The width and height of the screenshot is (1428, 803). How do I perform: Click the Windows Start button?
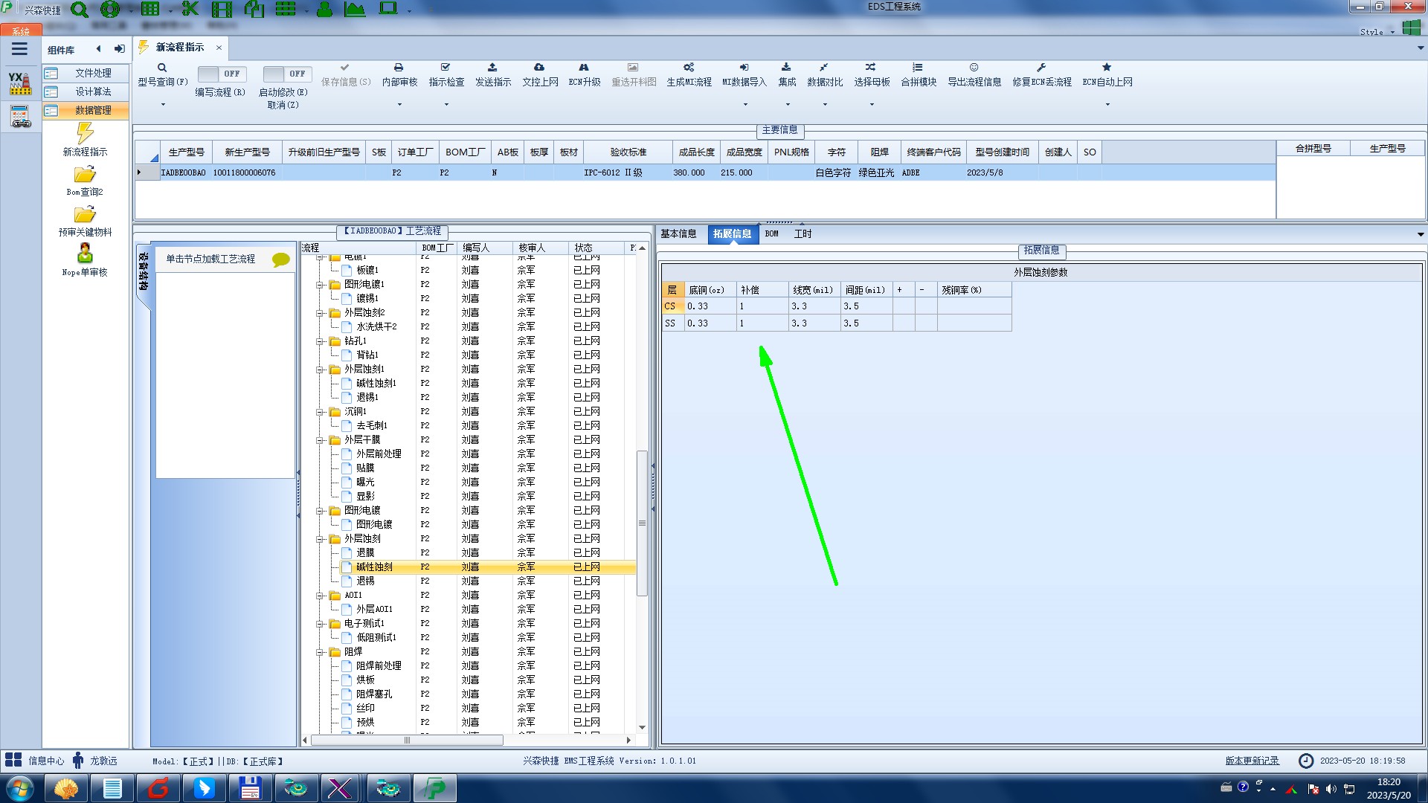pyautogui.click(x=19, y=787)
